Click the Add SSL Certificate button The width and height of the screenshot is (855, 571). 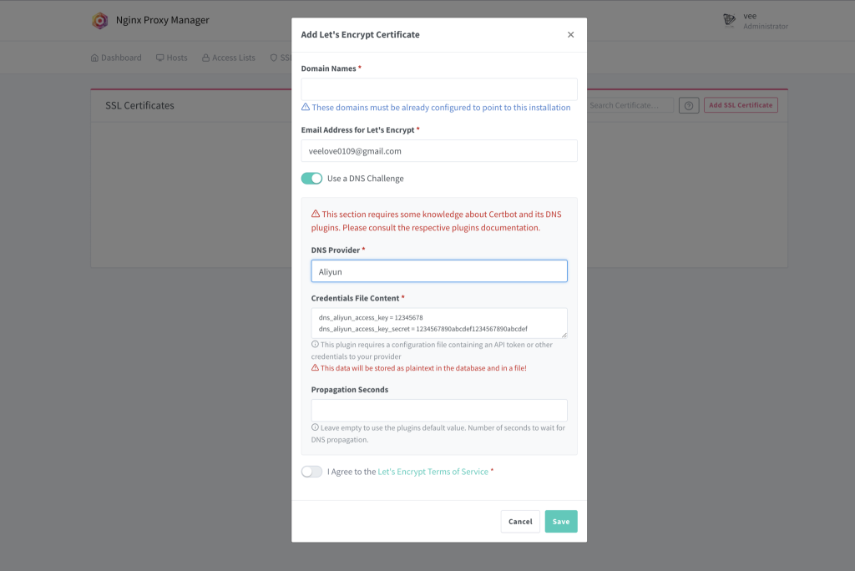pos(741,105)
